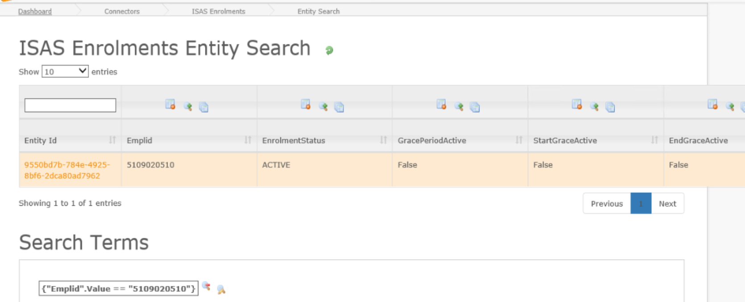745x302 pixels.
Task: Click the Search Terms heading
Action: 84,242
